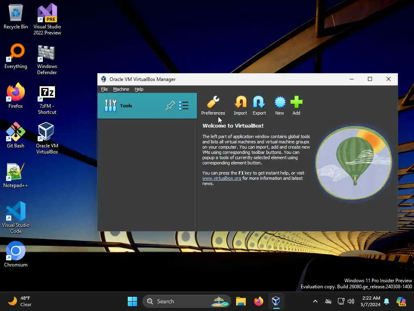414x311 pixels.
Task: Open Firefox from the taskbar
Action: (x=259, y=301)
